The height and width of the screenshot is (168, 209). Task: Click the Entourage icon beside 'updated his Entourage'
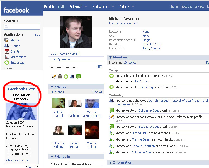(x=111, y=76)
